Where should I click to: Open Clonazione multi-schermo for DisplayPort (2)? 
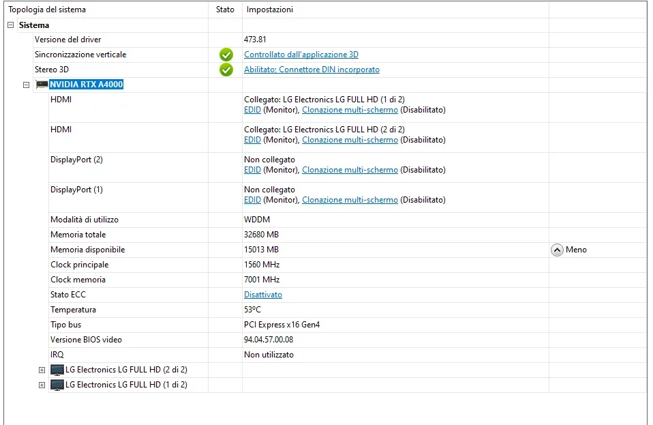pyautogui.click(x=350, y=170)
